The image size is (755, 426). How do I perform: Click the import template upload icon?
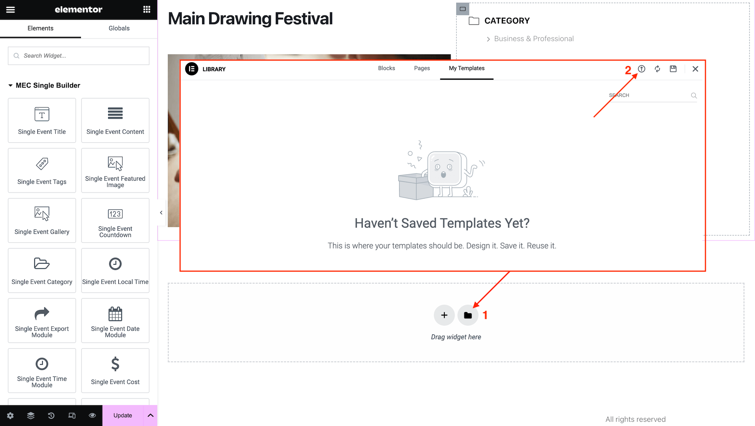[641, 69]
